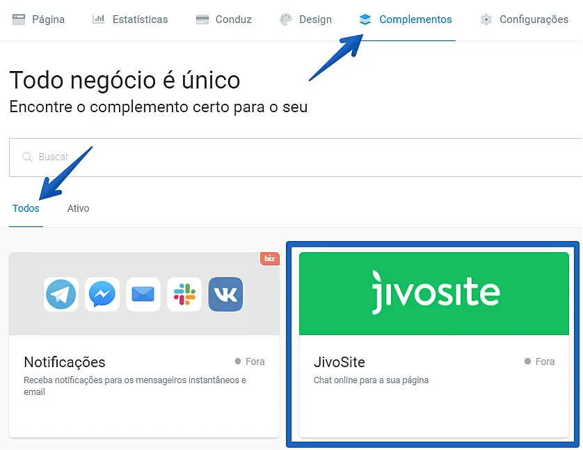Click the Telegram icon in Notificações
The width and height of the screenshot is (583, 450).
coord(61,294)
